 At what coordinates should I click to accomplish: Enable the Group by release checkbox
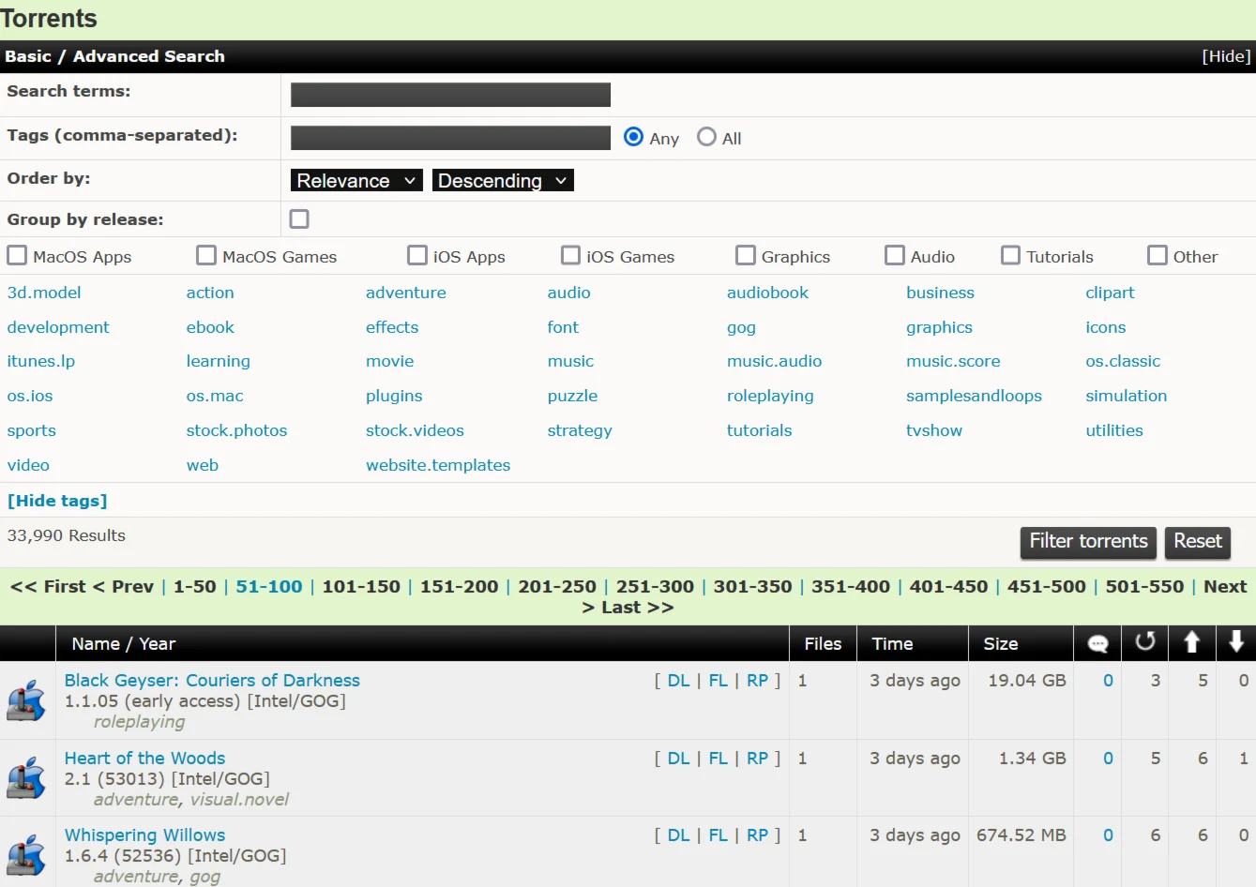(299, 219)
